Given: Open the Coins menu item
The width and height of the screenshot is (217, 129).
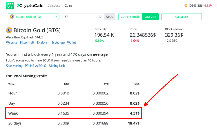Looking at the screenshot, I should [69, 6].
